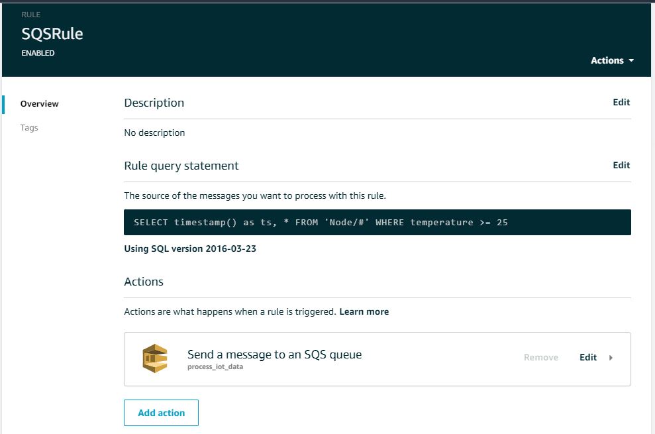The width and height of the screenshot is (655, 434).
Task: Click Remove on the SQS action
Action: [x=540, y=357]
